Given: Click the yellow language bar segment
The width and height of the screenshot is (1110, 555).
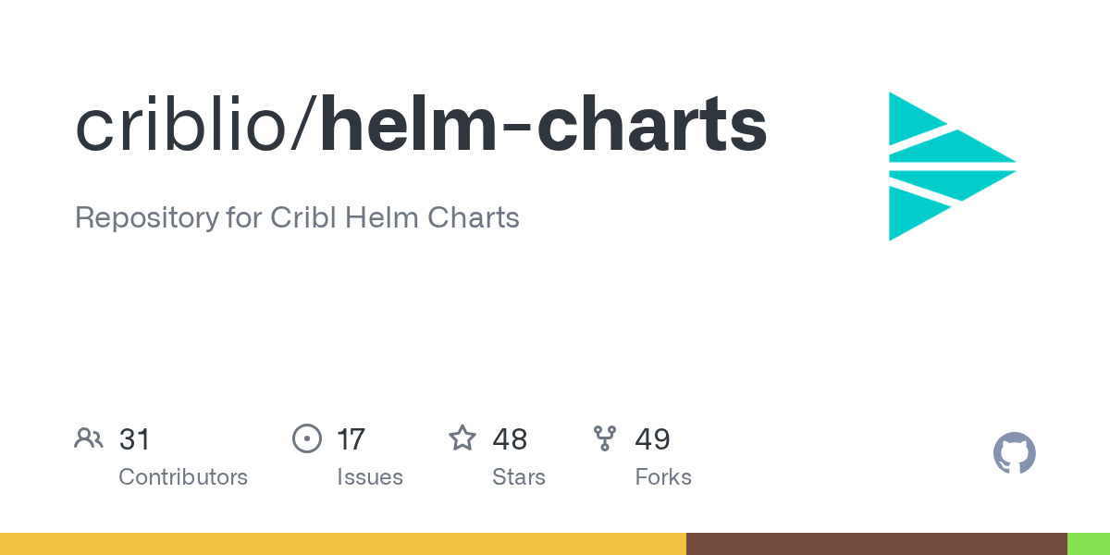Looking at the screenshot, I should click(x=342, y=544).
